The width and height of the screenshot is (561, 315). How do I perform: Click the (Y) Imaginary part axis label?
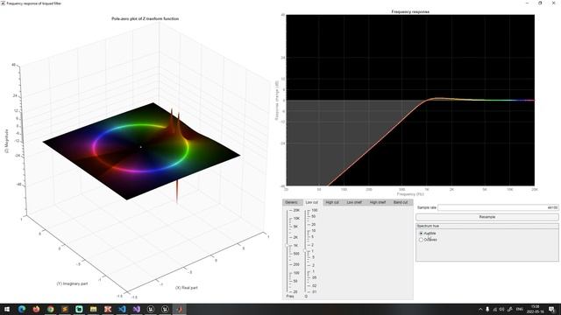[x=72, y=283]
